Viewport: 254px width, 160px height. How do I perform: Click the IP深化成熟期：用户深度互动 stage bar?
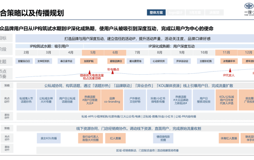[x=169, y=46]
